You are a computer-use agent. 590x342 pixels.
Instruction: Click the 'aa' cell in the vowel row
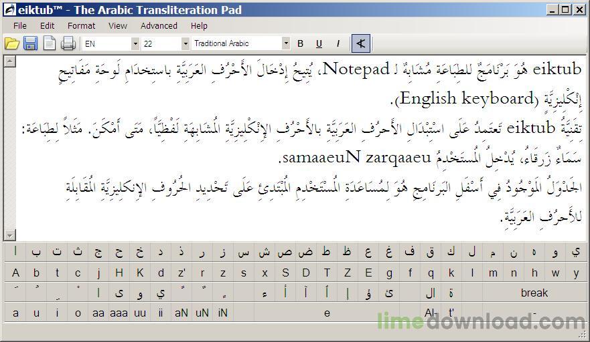(98, 313)
